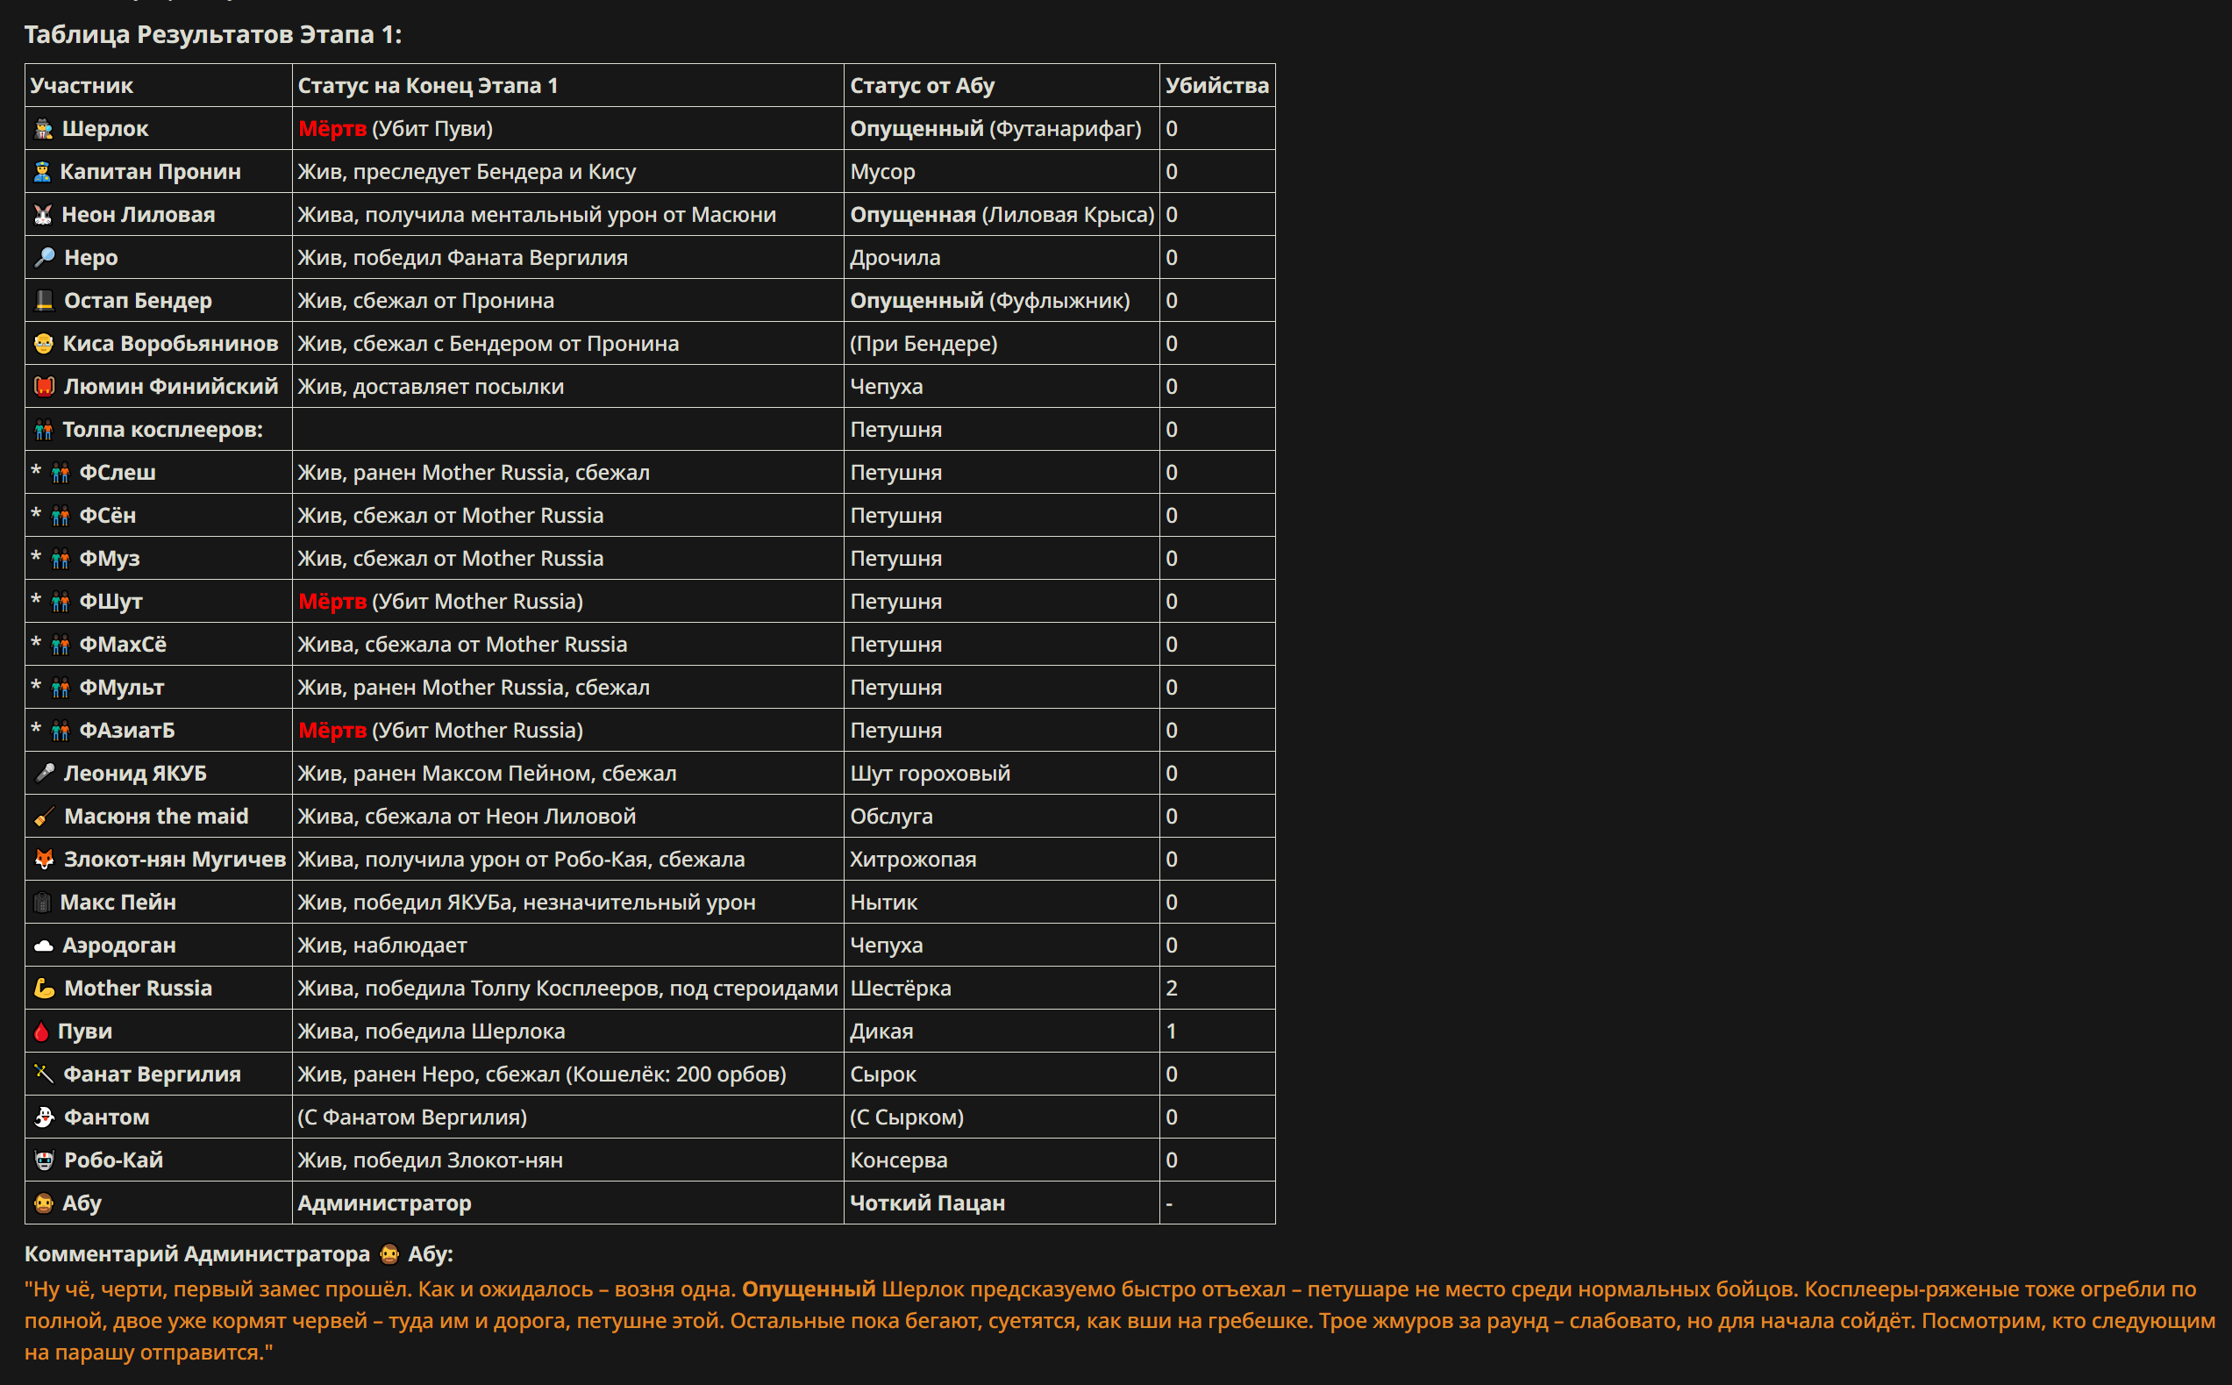Click the Шестёрка status cell
The width and height of the screenshot is (2232, 1385).
(x=1001, y=989)
